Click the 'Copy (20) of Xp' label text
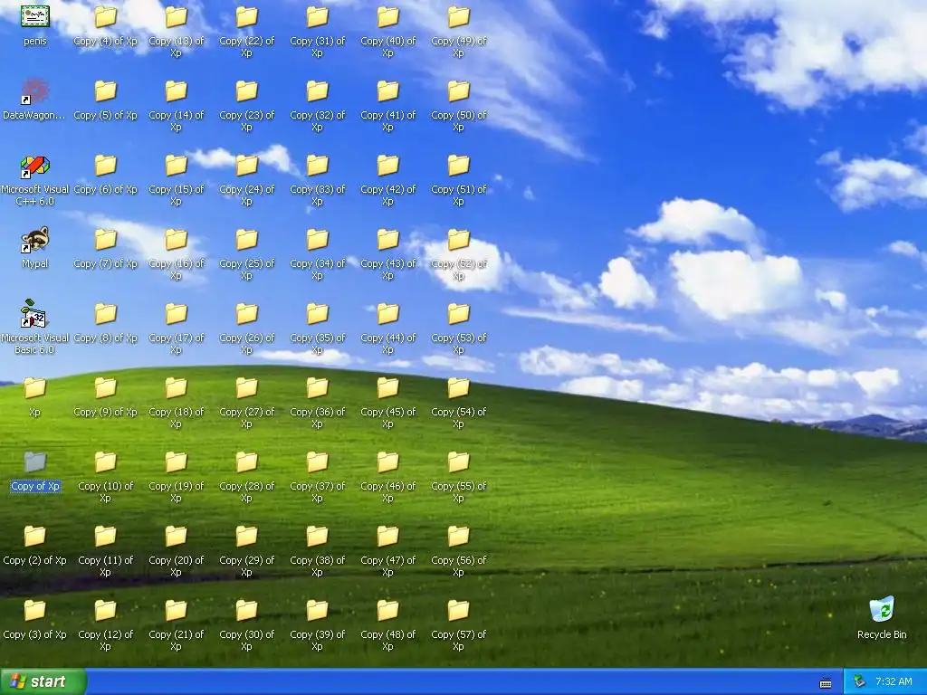 (x=177, y=566)
